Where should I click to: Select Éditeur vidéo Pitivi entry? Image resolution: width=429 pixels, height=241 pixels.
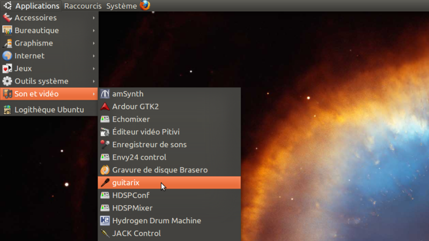(x=169, y=132)
